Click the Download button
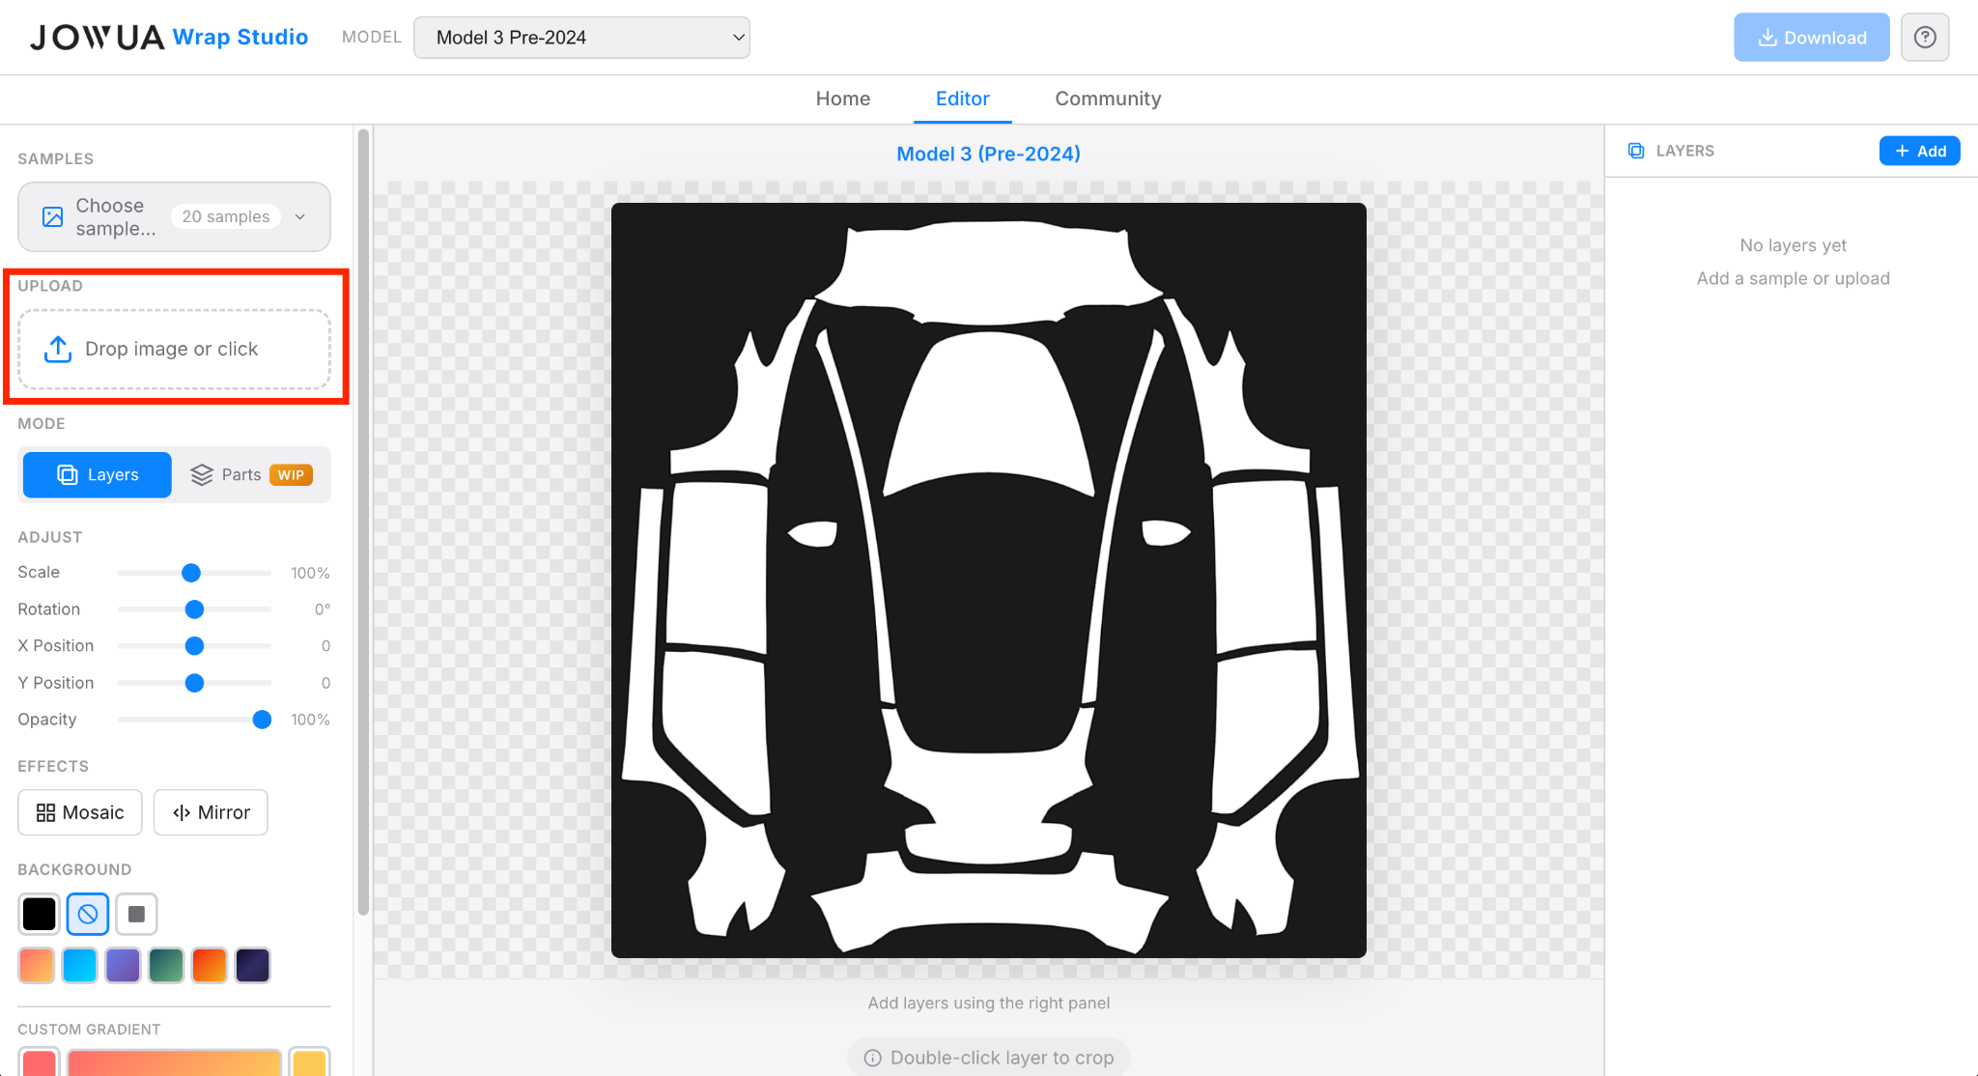This screenshot has height=1076, width=1978. 1811,38
